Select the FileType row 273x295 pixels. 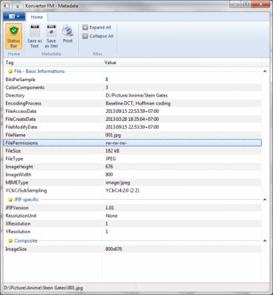132,159
